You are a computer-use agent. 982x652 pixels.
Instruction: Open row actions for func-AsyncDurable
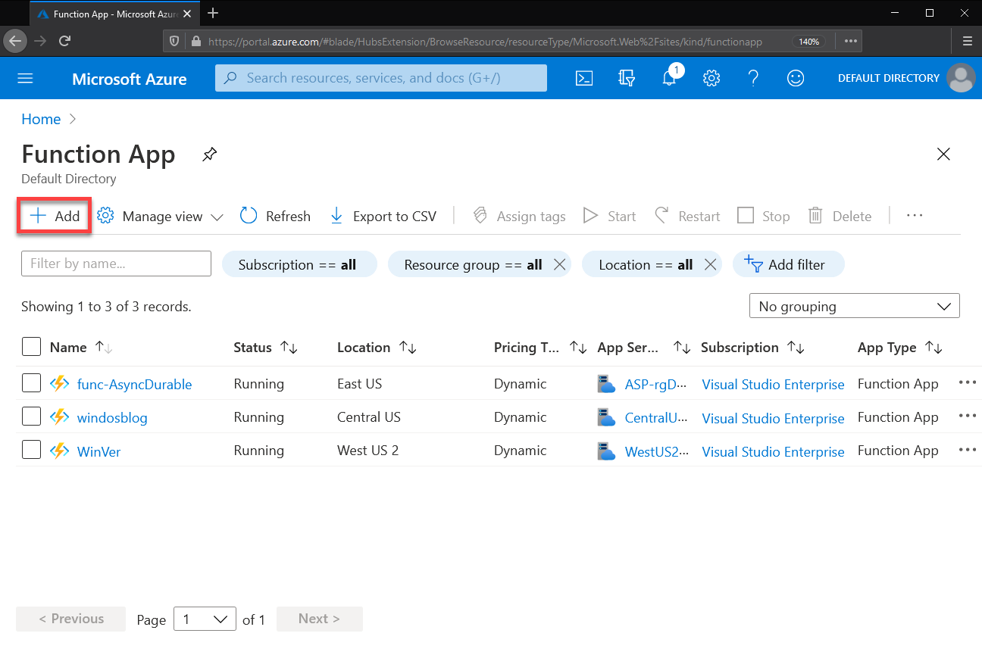968,382
